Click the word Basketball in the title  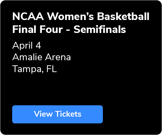tap(123, 16)
